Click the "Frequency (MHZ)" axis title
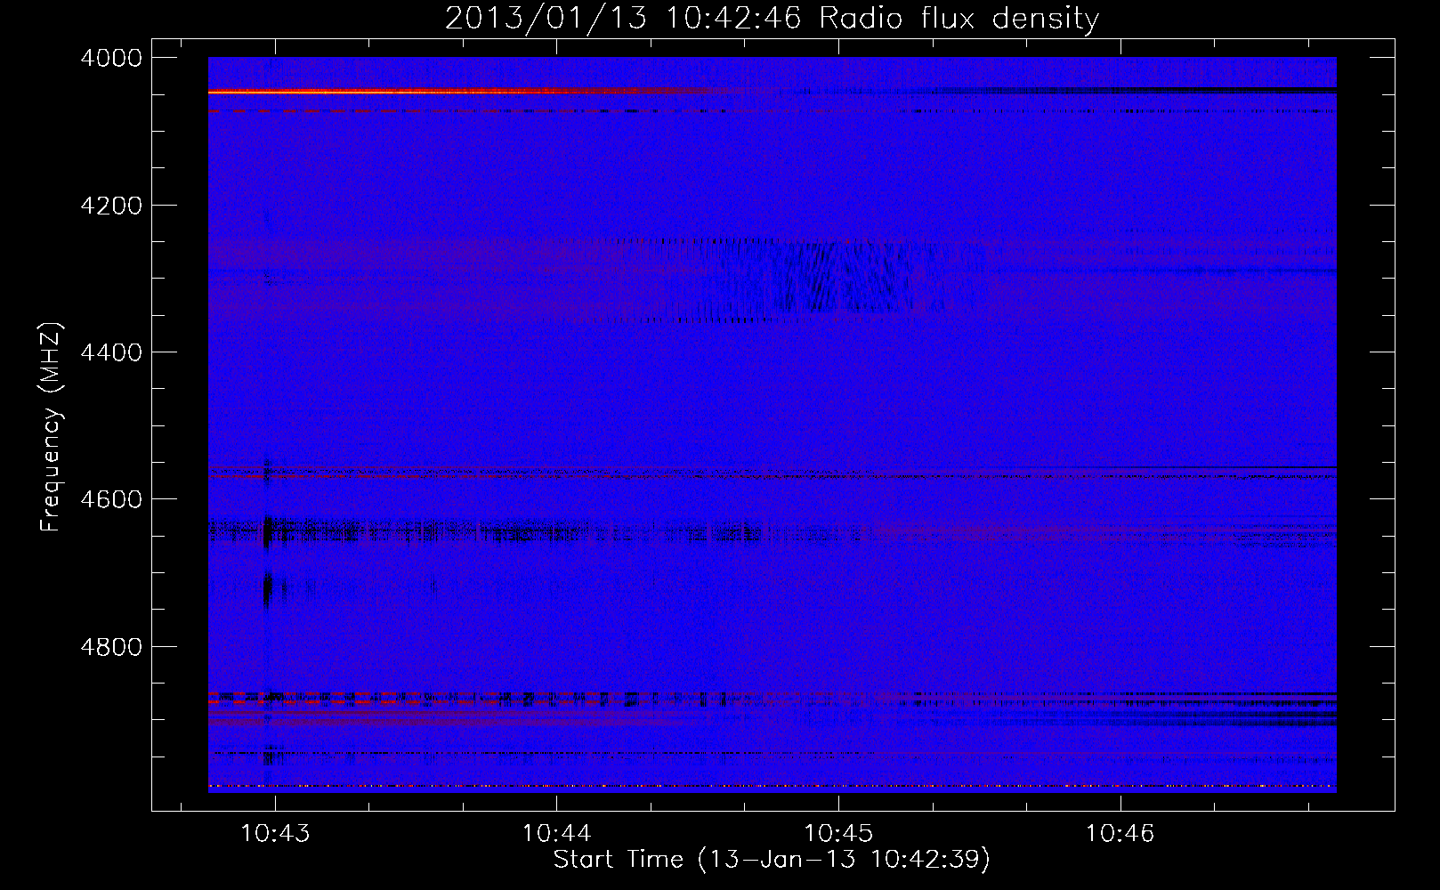The height and width of the screenshot is (890, 1440). 52,427
